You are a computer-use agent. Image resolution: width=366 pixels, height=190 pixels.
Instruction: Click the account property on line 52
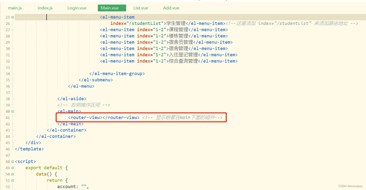coord(66,187)
